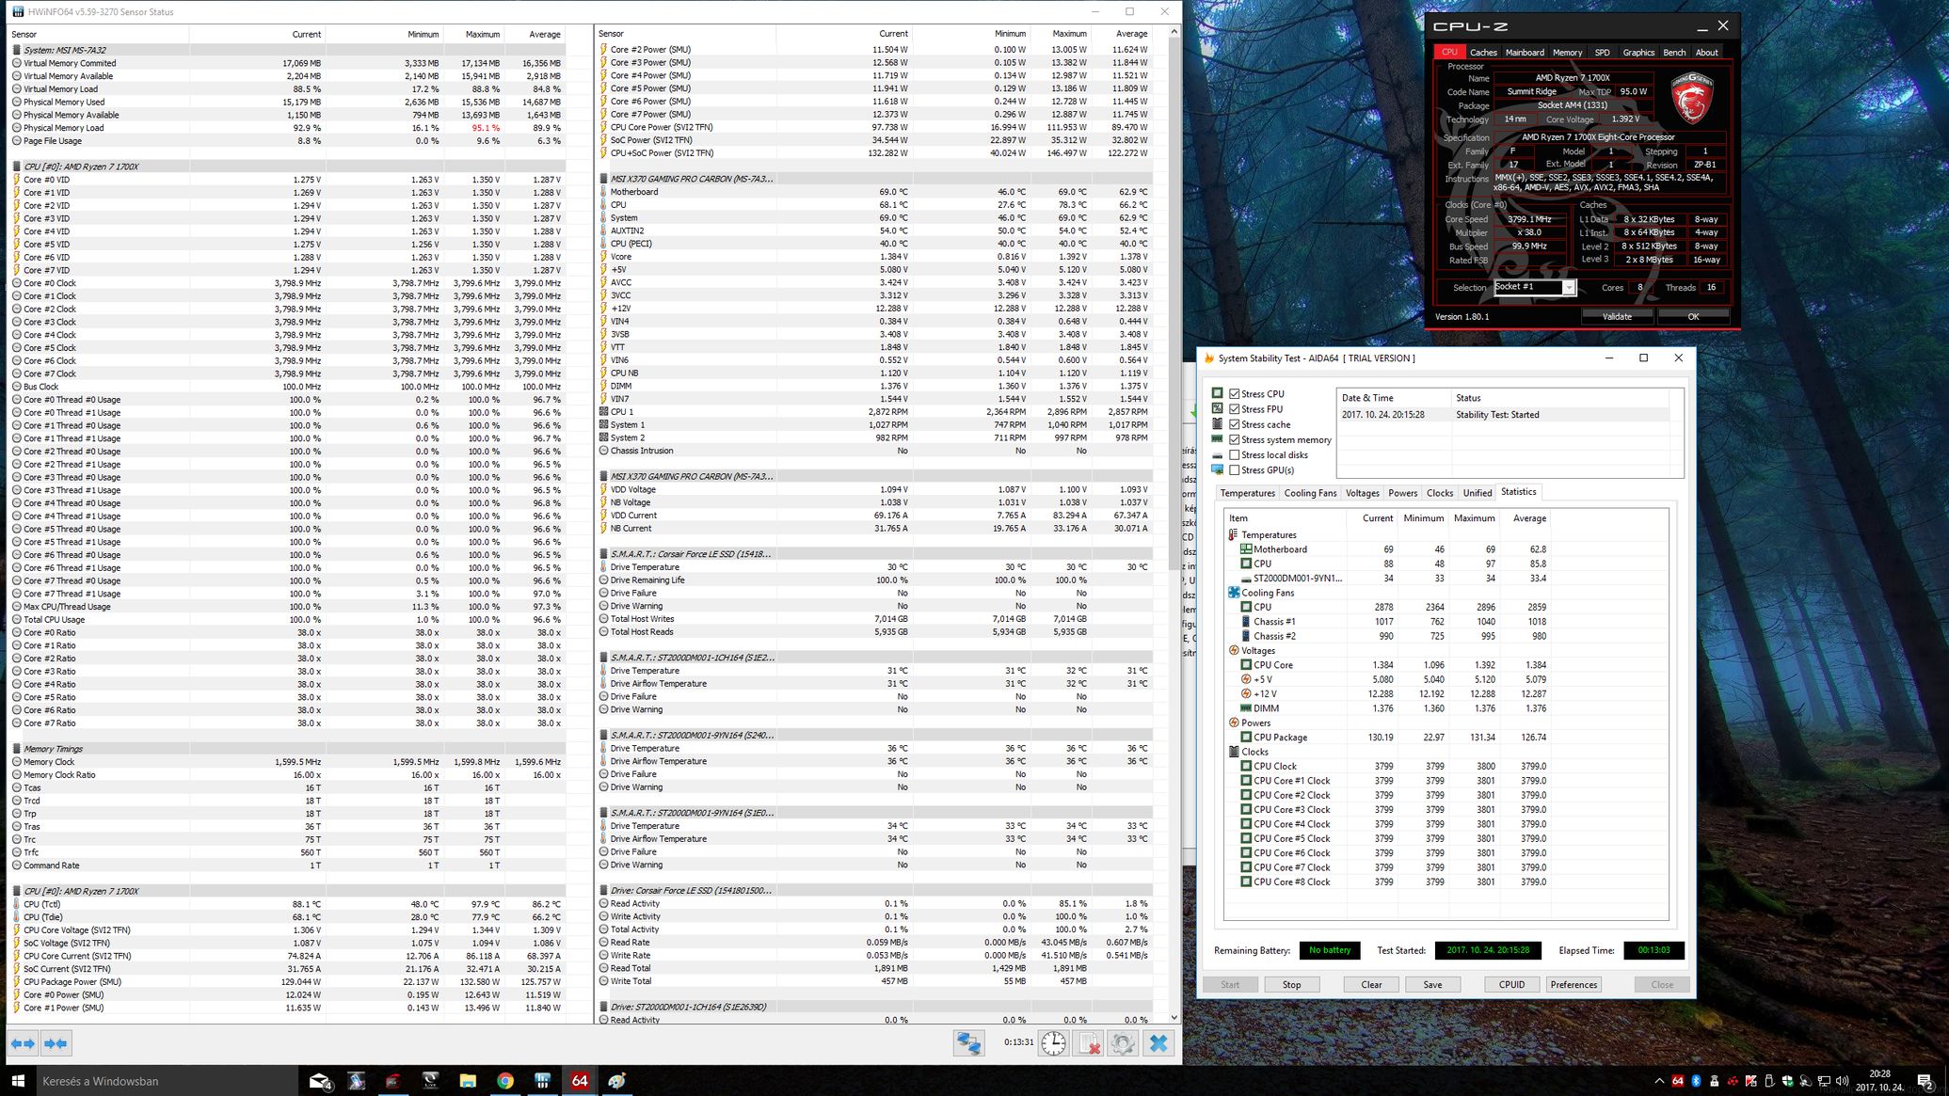Click the Maximum column header in HWiNFO left pane
The width and height of the screenshot is (1949, 1096).
click(x=473, y=34)
